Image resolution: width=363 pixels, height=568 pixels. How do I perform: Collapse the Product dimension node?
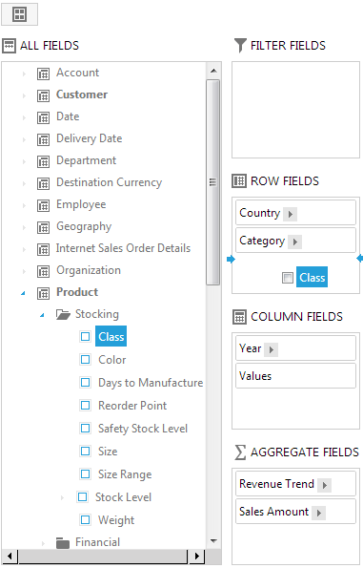click(24, 293)
